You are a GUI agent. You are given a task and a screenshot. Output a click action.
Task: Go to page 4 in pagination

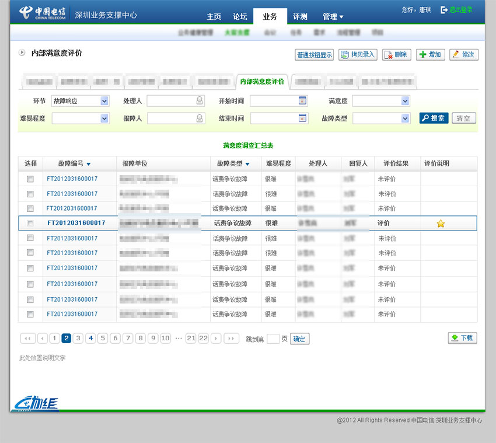[x=90, y=339]
